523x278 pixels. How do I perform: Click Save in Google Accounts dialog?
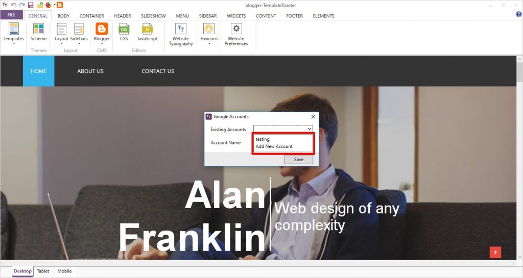(x=298, y=160)
